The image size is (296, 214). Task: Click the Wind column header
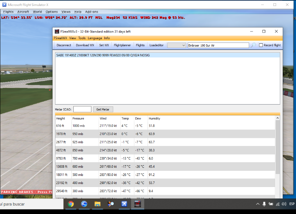point(103,118)
